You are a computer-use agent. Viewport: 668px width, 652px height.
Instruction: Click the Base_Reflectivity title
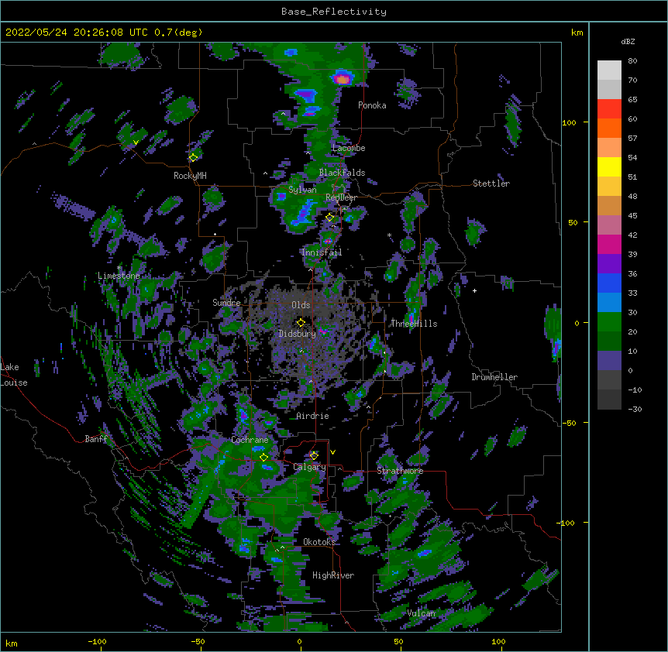point(334,12)
